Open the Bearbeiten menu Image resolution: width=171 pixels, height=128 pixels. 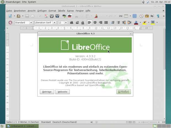pos(20,11)
